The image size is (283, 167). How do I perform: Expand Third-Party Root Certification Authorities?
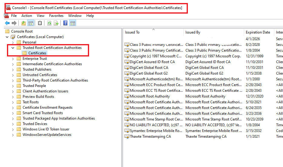(x=13, y=81)
